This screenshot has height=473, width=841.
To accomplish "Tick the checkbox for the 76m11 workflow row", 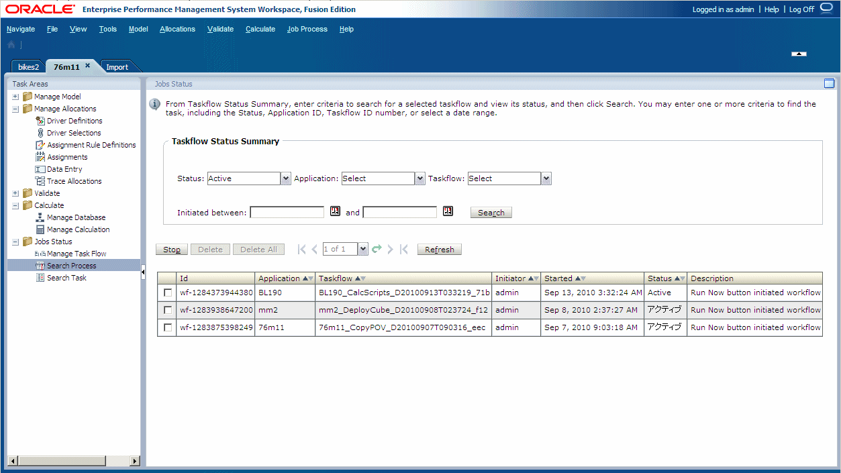I will (x=166, y=327).
